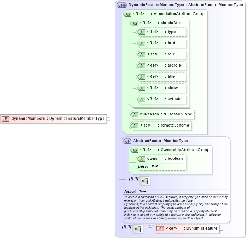The image size is (247, 238).
Task: Click the CT icon of AbstractFeatureMemberType box
Action: [x=127, y=141]
